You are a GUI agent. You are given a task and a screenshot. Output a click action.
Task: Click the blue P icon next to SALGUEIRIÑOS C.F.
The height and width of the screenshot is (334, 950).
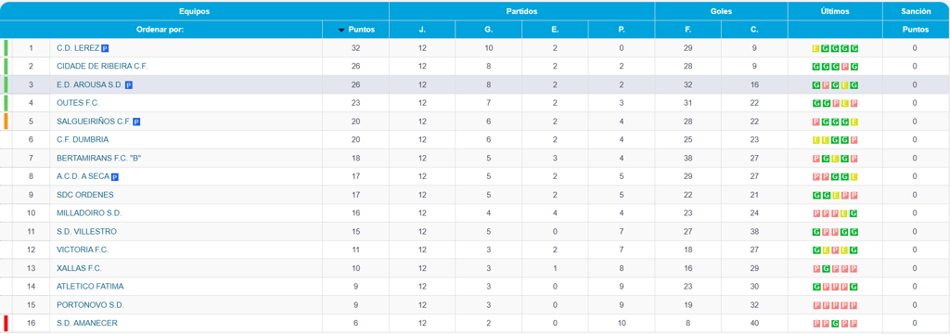pos(136,122)
